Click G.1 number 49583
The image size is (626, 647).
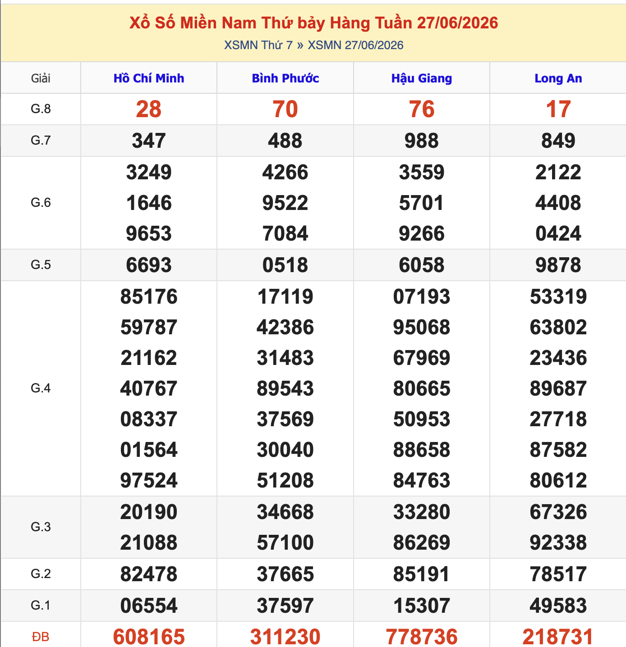click(558, 606)
